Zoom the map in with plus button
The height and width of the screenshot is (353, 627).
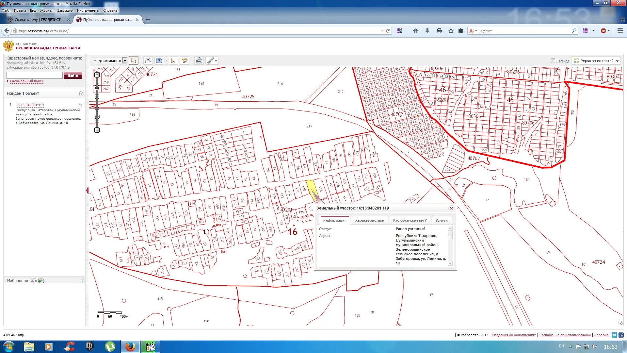[97, 75]
